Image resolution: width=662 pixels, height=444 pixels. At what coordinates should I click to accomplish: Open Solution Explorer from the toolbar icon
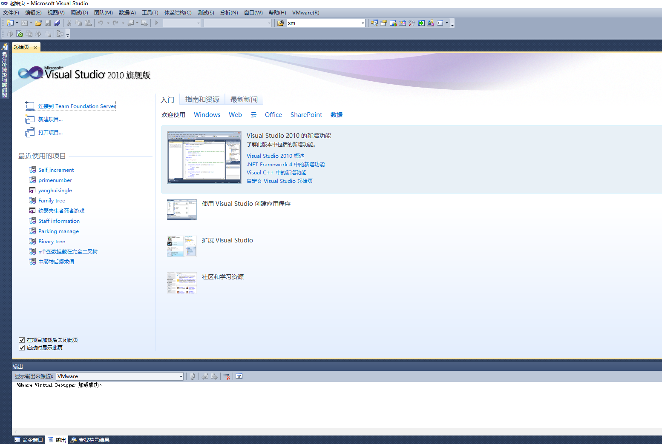pos(374,23)
